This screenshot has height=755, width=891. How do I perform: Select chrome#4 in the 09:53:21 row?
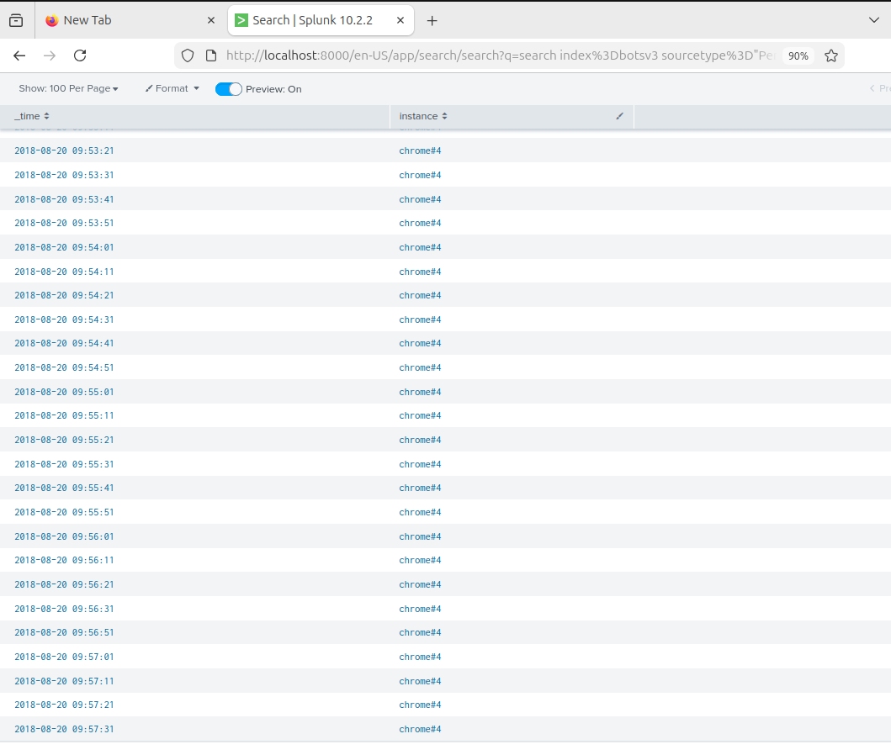pos(420,150)
